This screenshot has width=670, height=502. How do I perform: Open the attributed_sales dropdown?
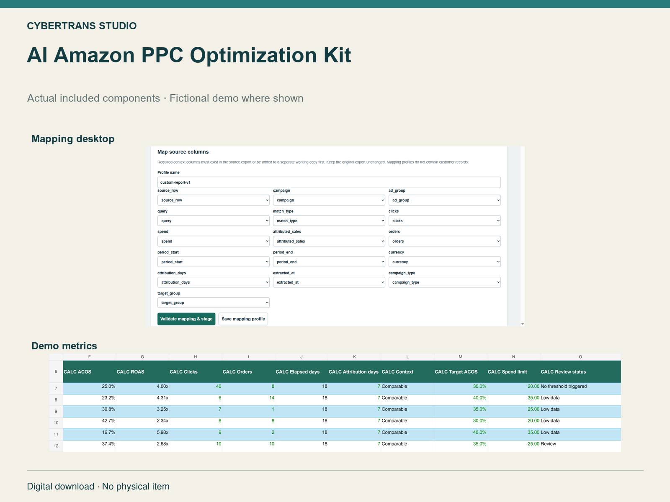[329, 241]
